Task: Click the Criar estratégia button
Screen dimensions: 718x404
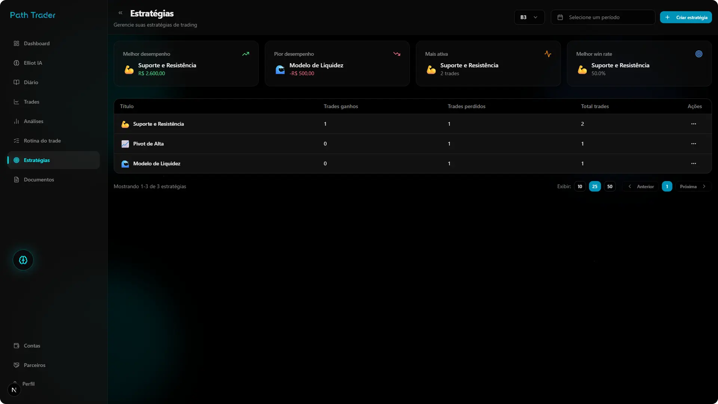Action: (687, 17)
